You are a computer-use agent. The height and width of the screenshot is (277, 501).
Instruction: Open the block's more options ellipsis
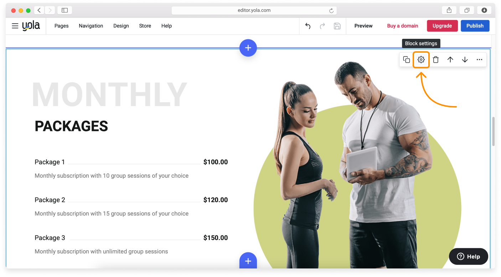(479, 60)
